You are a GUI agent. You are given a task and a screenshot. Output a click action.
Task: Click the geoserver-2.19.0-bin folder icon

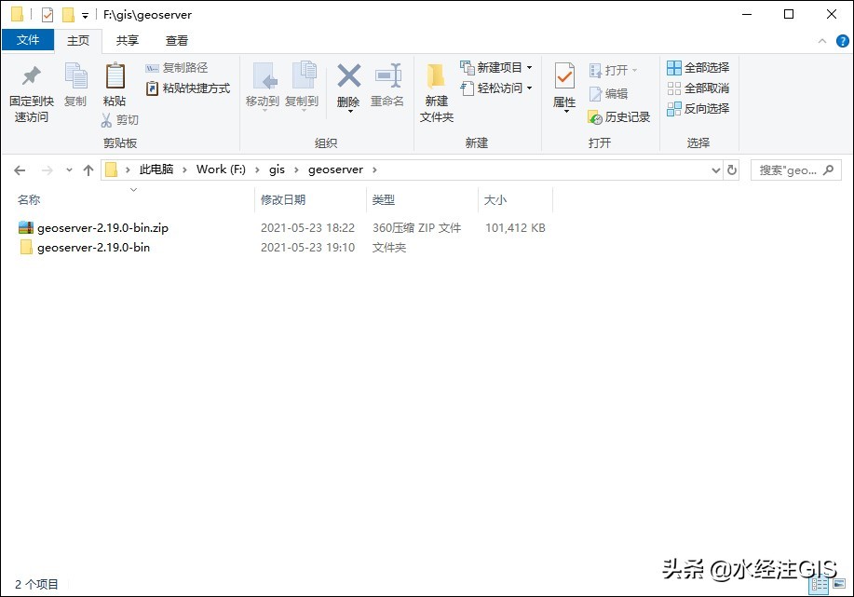26,248
